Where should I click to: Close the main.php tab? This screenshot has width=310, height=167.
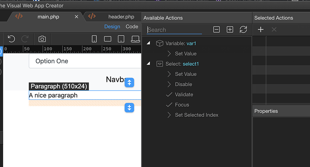(76, 17)
